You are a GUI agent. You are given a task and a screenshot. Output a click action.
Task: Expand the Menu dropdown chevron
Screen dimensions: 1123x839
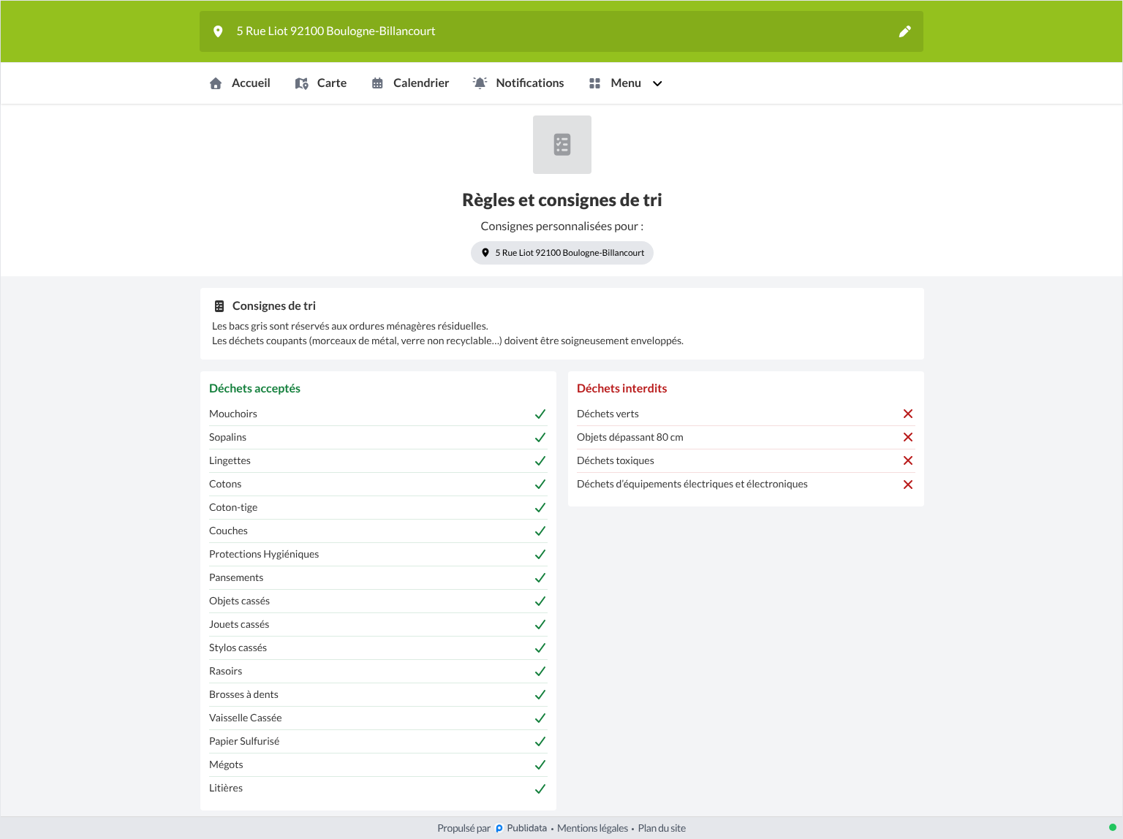(x=657, y=83)
